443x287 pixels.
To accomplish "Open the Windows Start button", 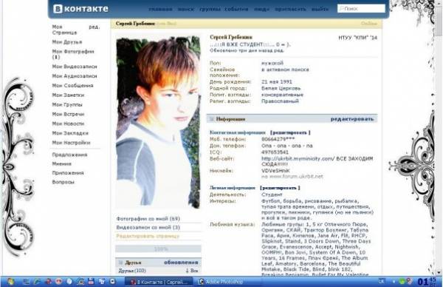I will (10, 282).
